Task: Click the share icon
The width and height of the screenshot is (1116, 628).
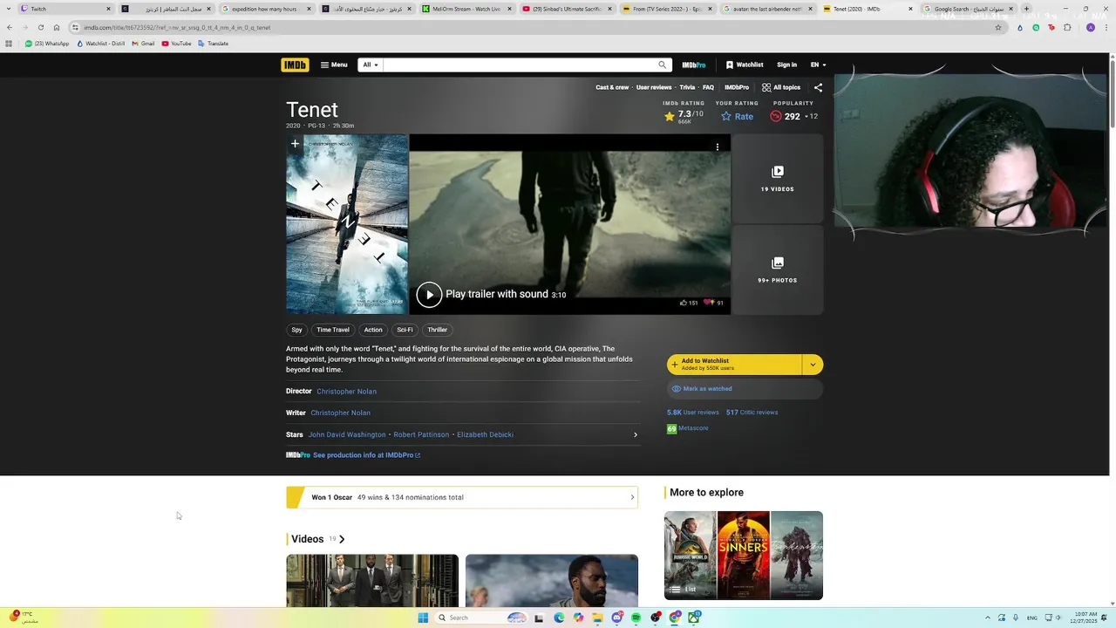Action: (818, 87)
